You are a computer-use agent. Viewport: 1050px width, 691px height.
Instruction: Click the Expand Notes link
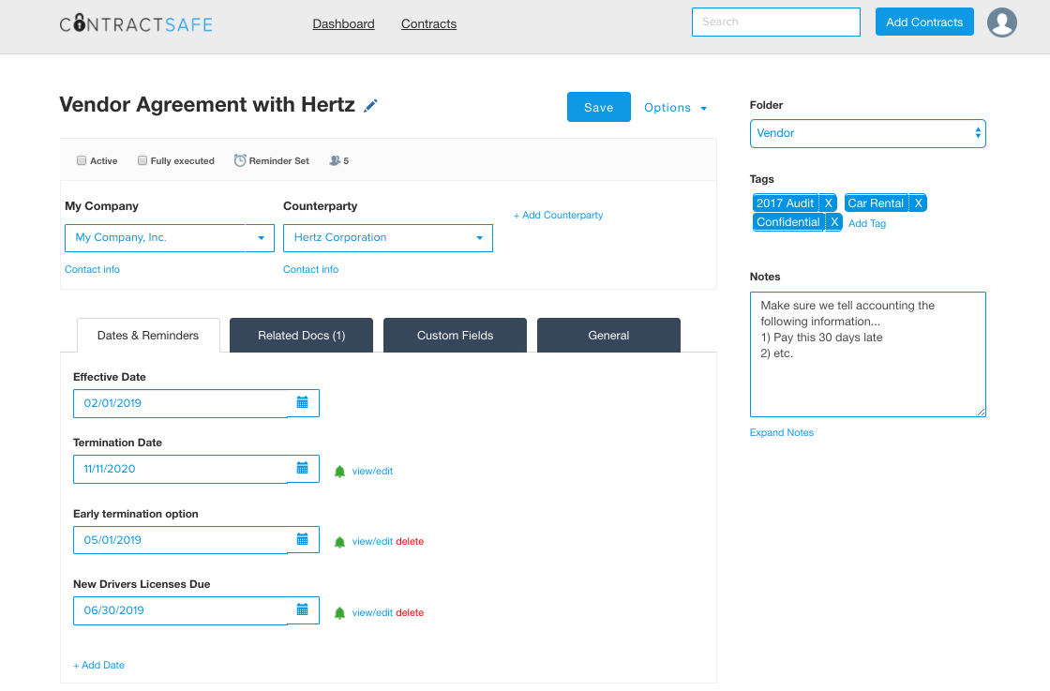coord(782,432)
